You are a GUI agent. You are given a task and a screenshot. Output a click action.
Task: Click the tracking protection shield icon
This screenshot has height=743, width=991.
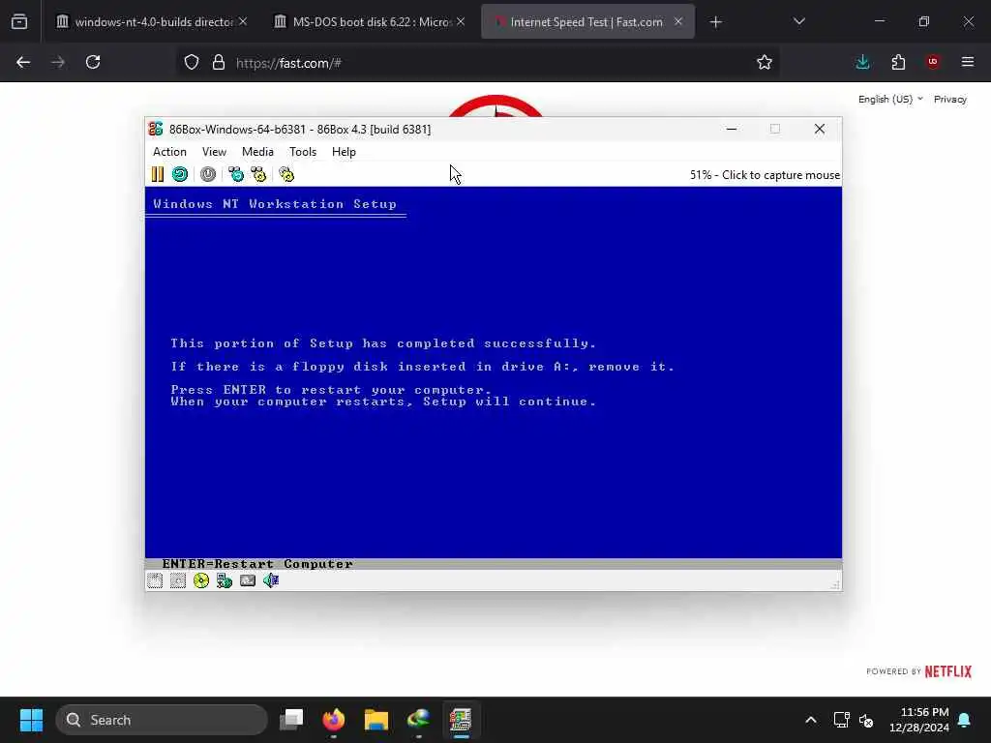point(192,63)
